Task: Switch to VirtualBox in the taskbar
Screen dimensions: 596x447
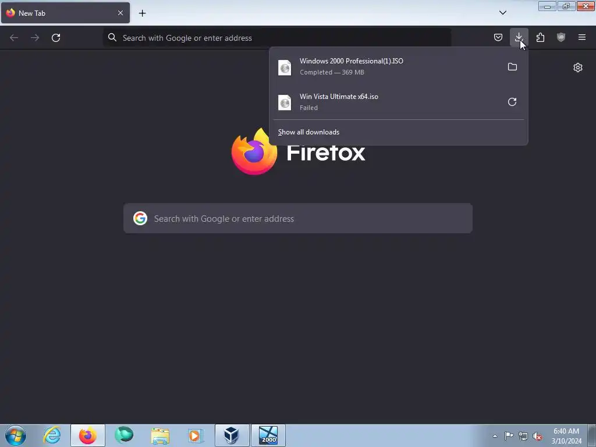Action: 232,435
